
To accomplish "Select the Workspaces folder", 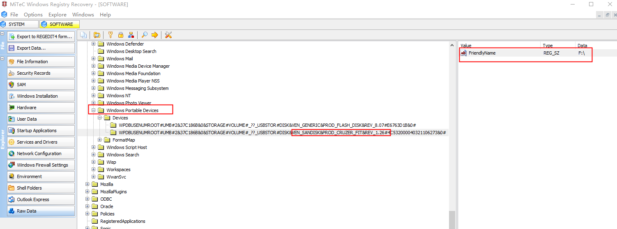I will tap(118, 169).
